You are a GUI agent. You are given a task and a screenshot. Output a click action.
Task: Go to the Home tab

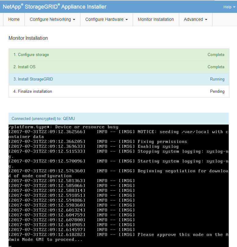(x=14, y=19)
